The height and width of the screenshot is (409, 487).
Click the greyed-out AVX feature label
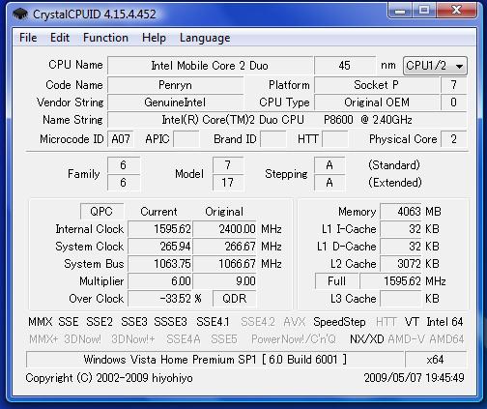click(295, 322)
